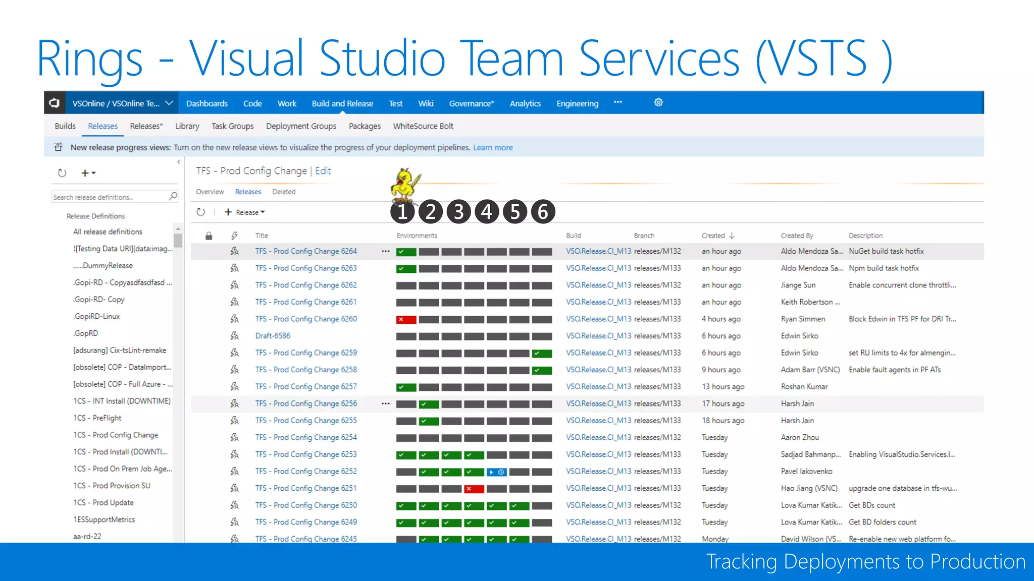Select All release definitions in the sidebar
This screenshot has height=581, width=1034.
[108, 231]
